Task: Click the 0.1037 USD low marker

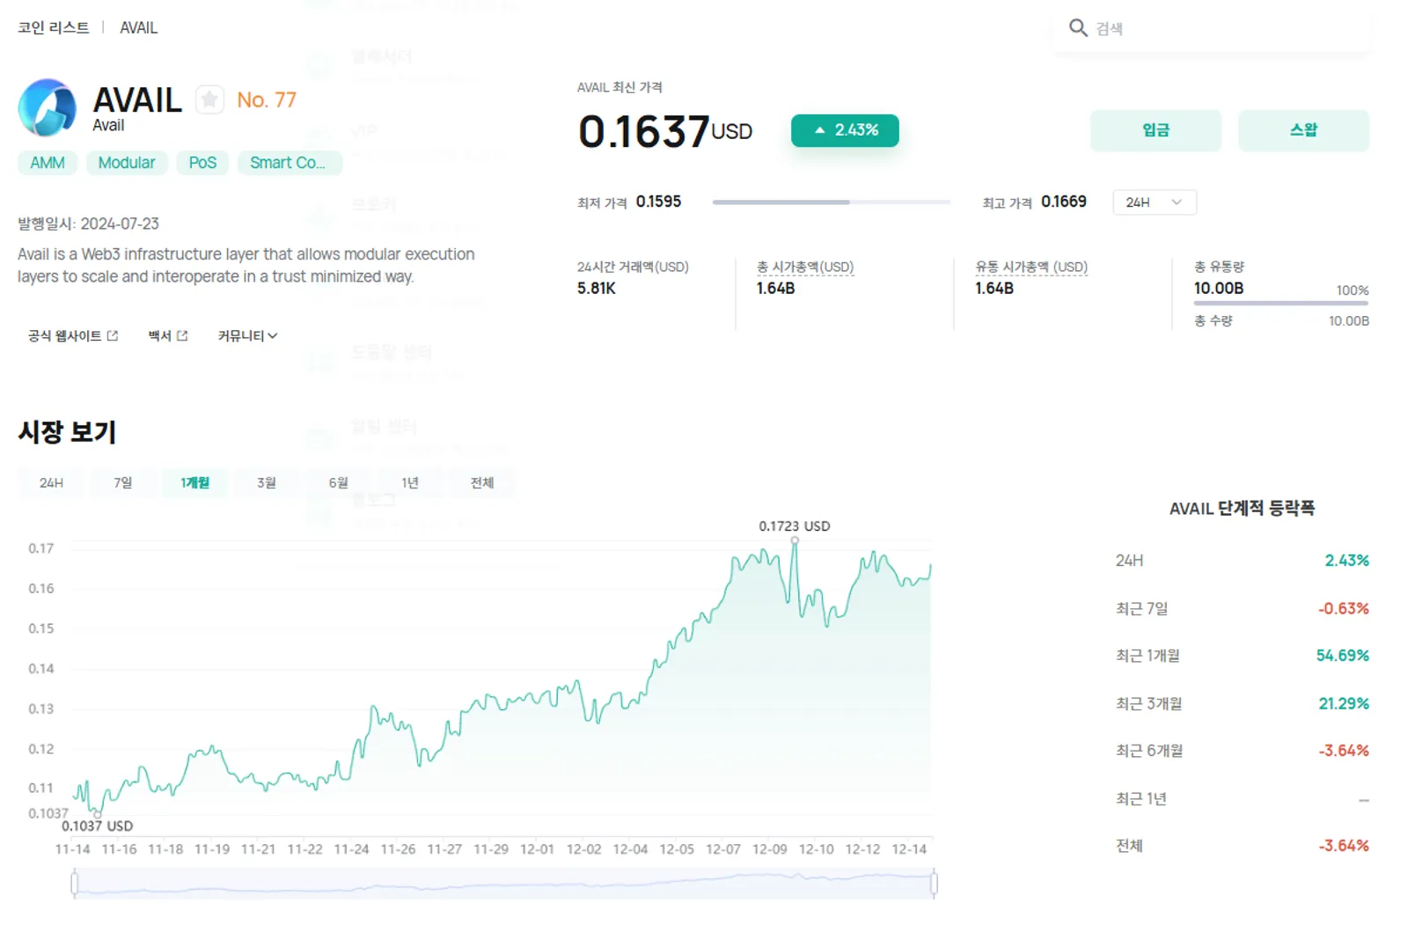Action: pos(97,814)
